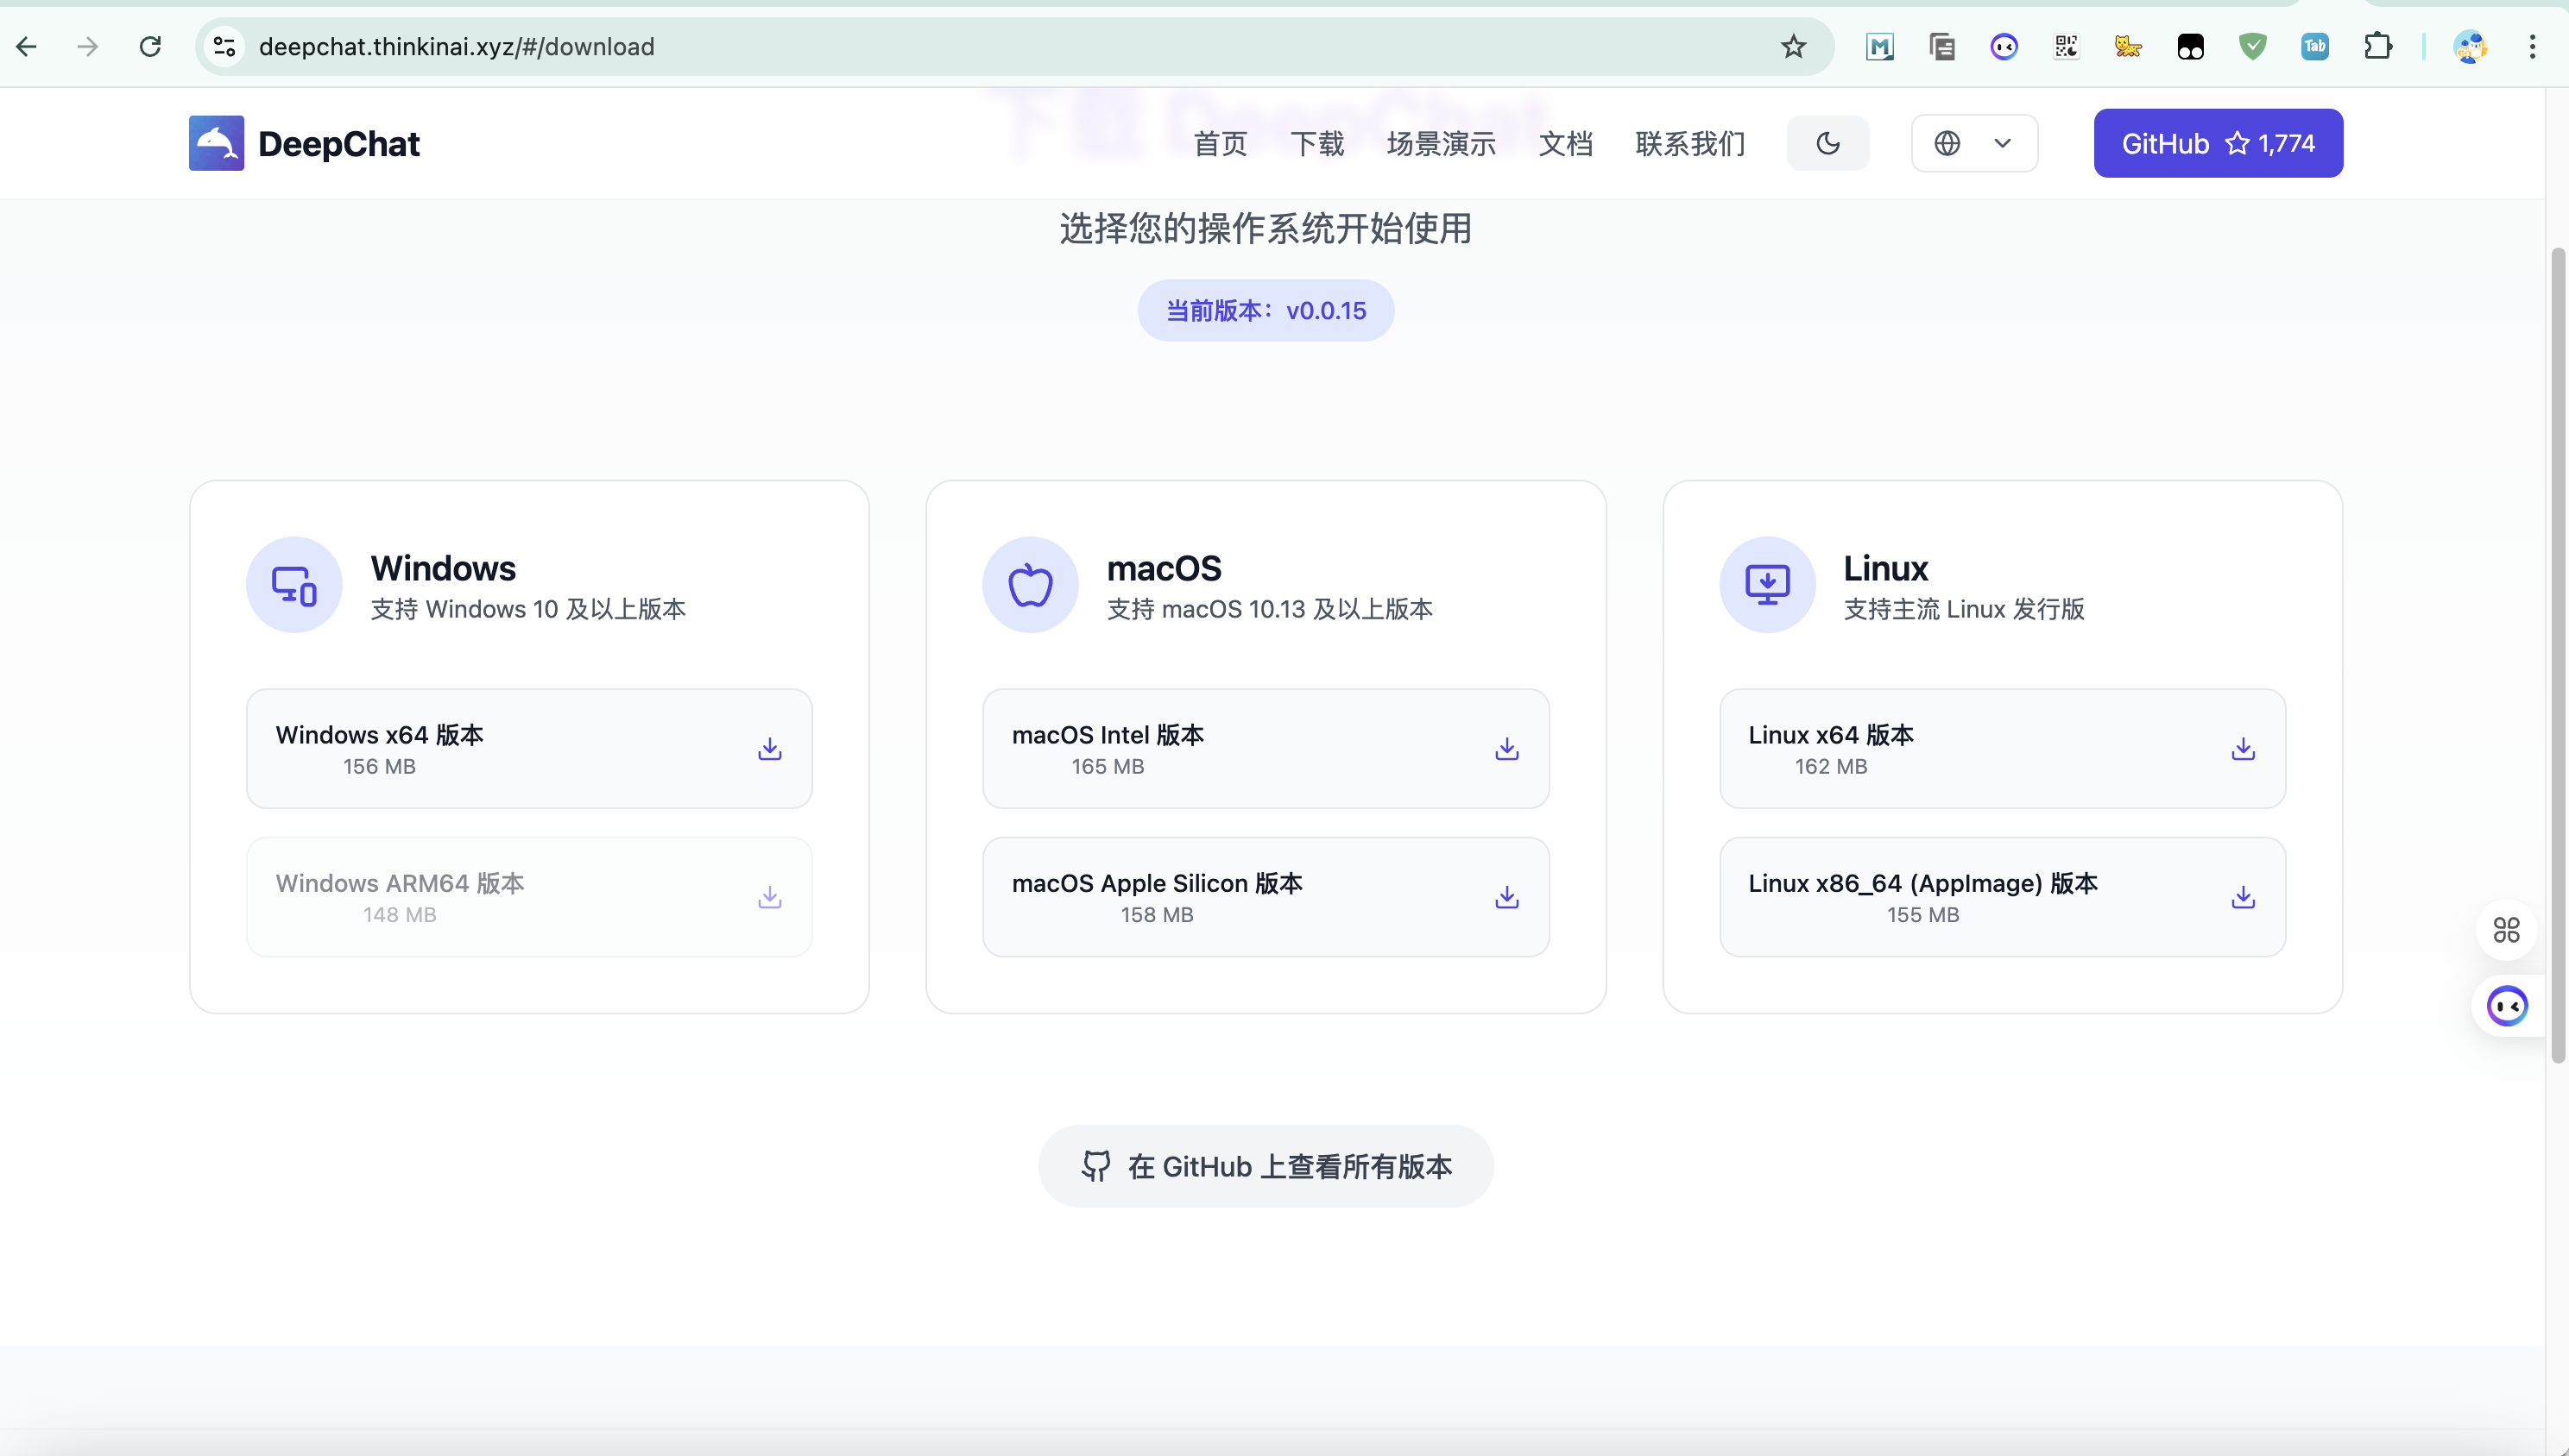Open 在 GitHub 上查看所有版本 link
The height and width of the screenshot is (1456, 2569).
(x=1265, y=1166)
